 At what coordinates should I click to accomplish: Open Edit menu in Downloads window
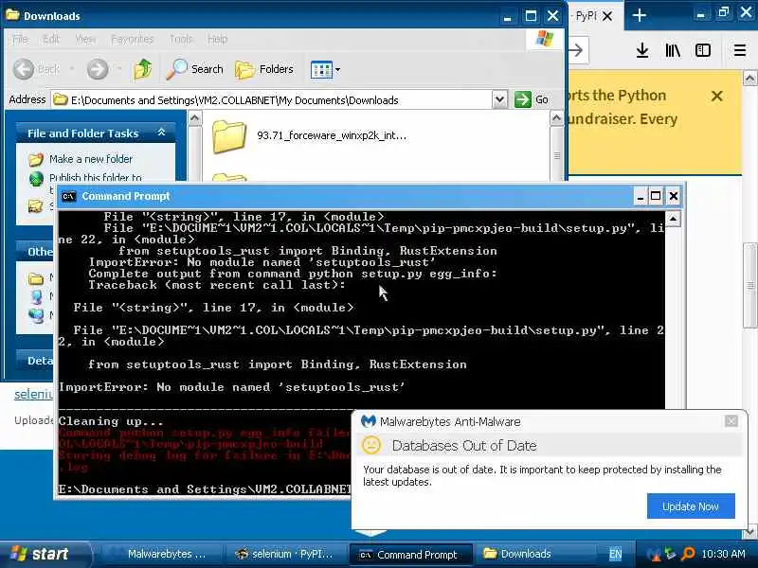click(51, 39)
